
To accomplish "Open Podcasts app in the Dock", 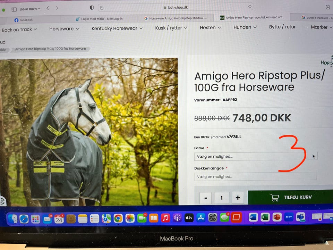I will coord(177,218).
